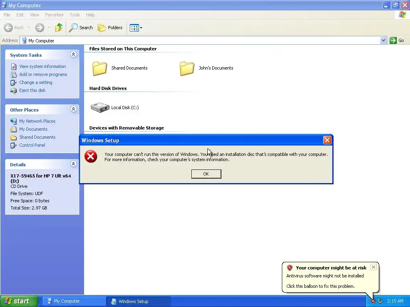Screen dimensions: 410x307
Task: Click View system information link
Action: coord(42,66)
